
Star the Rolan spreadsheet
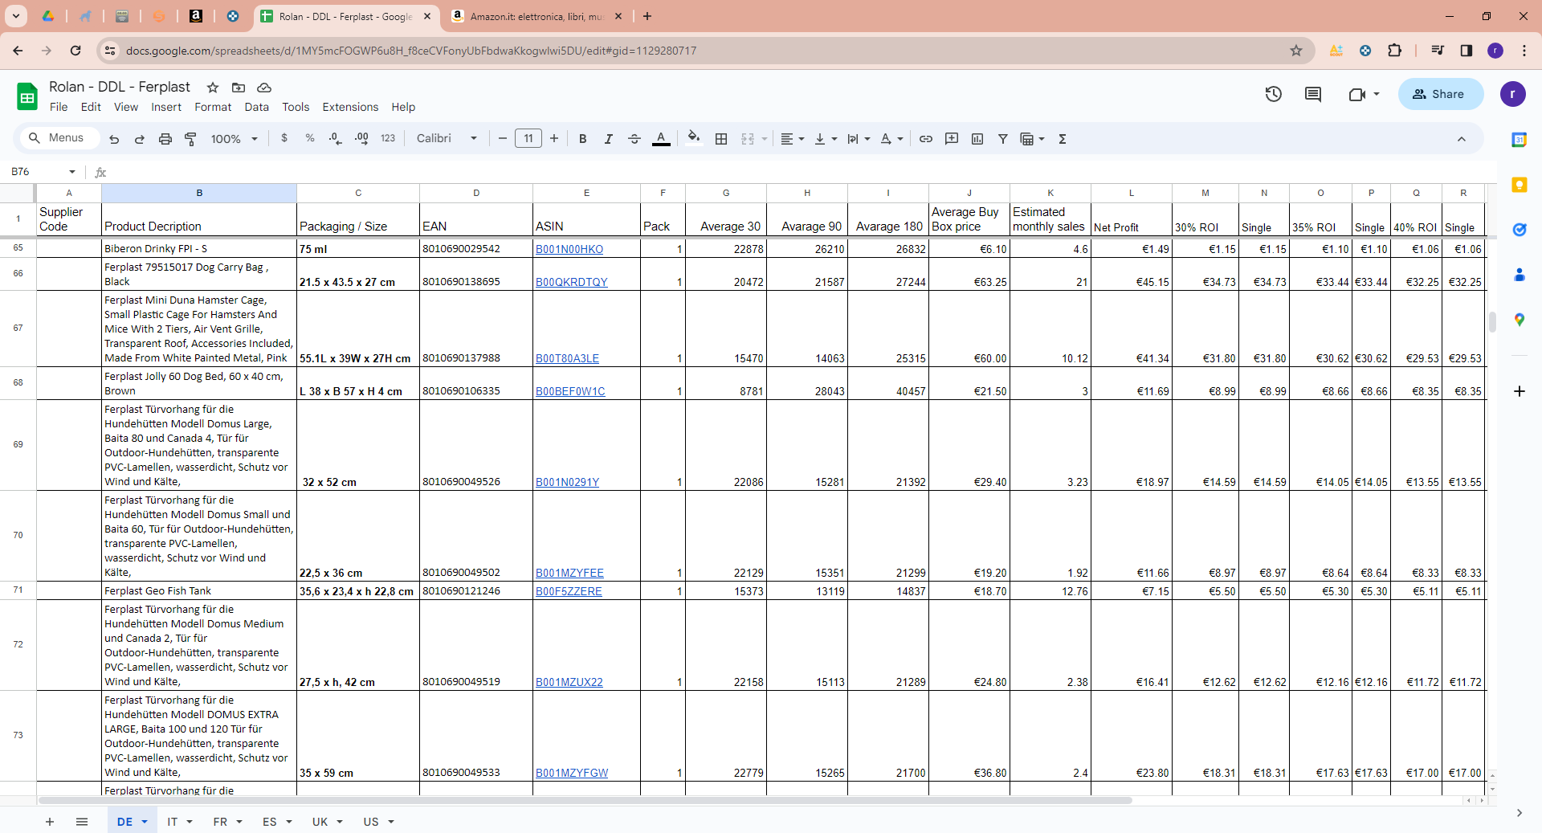(213, 88)
